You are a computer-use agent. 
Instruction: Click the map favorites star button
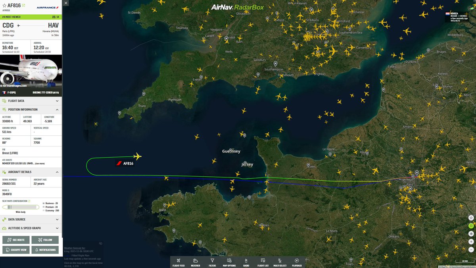point(471,218)
